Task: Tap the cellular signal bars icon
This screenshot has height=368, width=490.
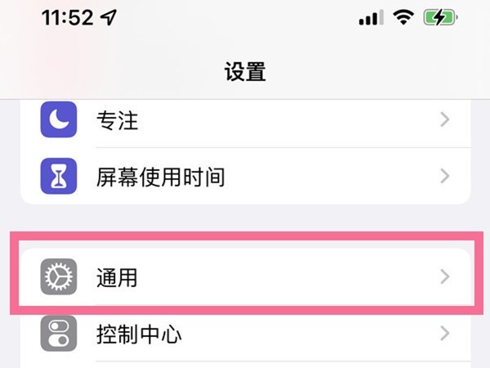Action: point(371,18)
